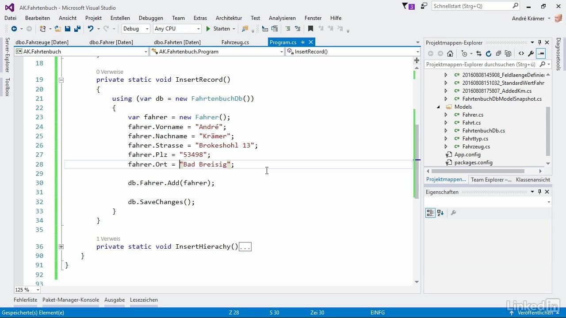The width and height of the screenshot is (566, 318).
Task: Click the Starten debug button
Action: [218, 29]
